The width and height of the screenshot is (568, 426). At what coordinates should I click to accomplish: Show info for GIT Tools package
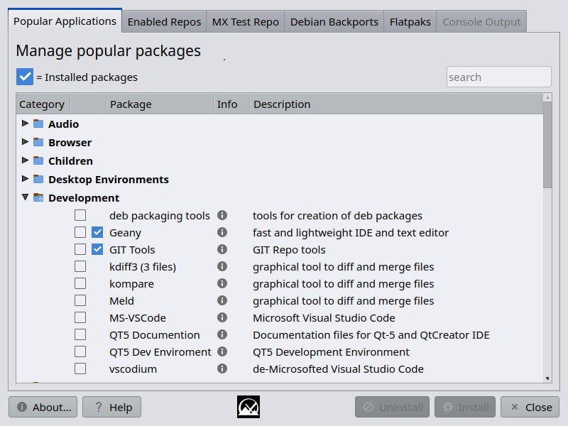pos(222,249)
